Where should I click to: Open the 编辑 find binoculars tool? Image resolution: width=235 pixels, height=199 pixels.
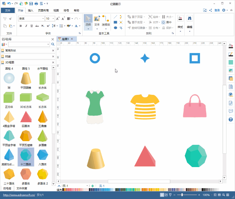point(190,24)
